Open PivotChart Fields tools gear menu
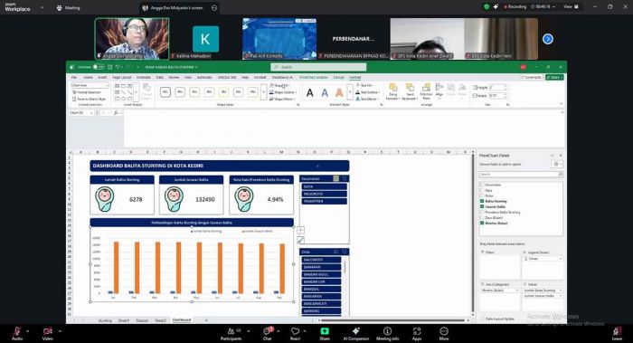633x343 pixels. pyautogui.click(x=557, y=164)
